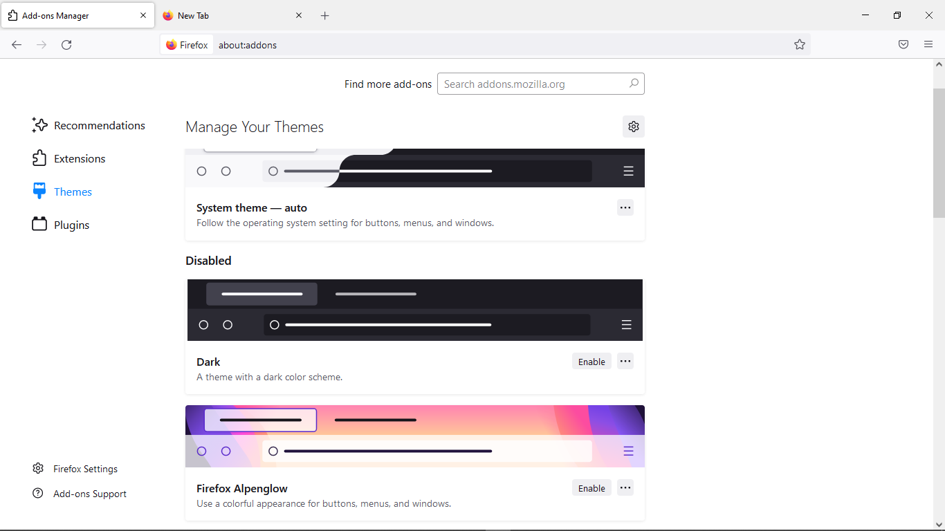Open the Extensions section
The width and height of the screenshot is (945, 531).
coord(69,158)
